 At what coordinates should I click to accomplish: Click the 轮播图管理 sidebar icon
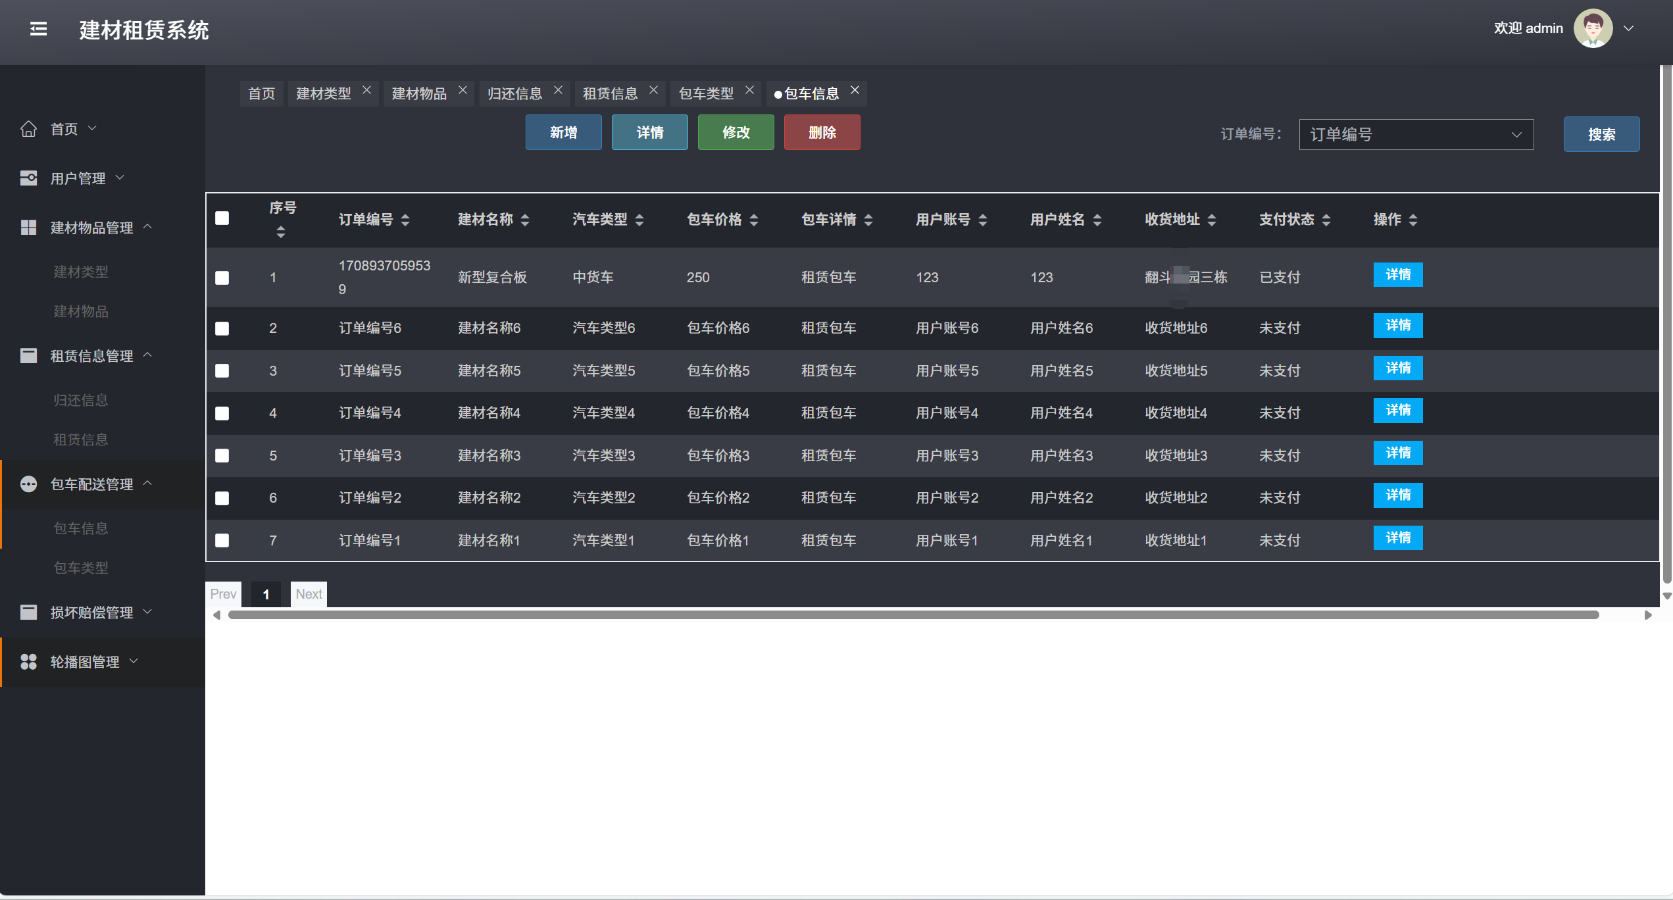tap(28, 661)
